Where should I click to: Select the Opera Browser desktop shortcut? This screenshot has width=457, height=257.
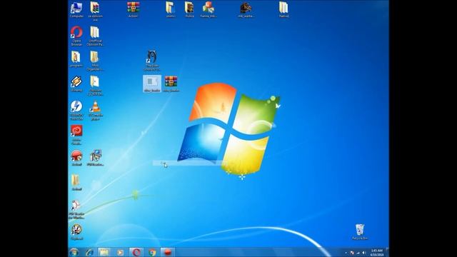click(x=76, y=36)
